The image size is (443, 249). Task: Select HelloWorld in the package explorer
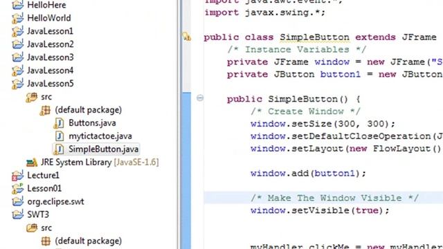[49, 18]
